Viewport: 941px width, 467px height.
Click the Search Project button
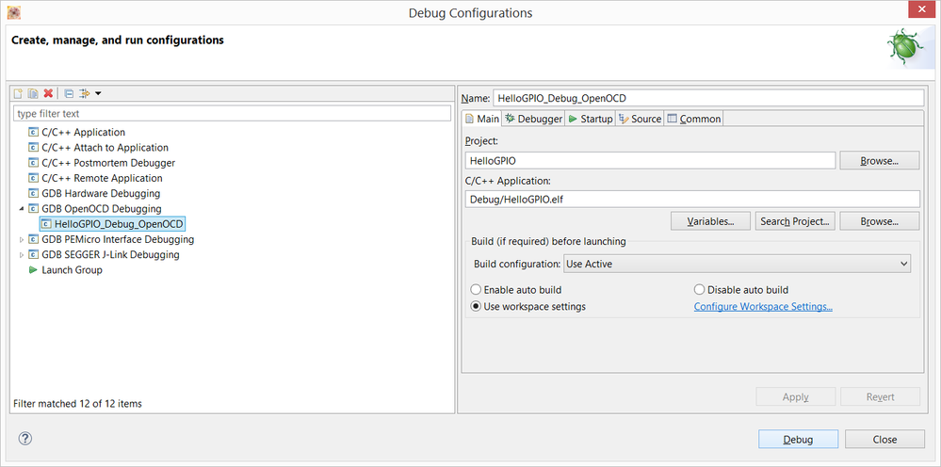(x=796, y=221)
